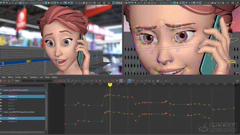Disable normalized curve display
Viewport: 240px width, 135px height.
click(x=142, y=81)
